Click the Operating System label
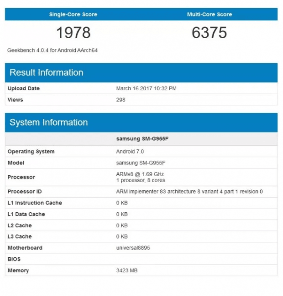Image resolution: width=283 pixels, height=296 pixels. point(31,151)
